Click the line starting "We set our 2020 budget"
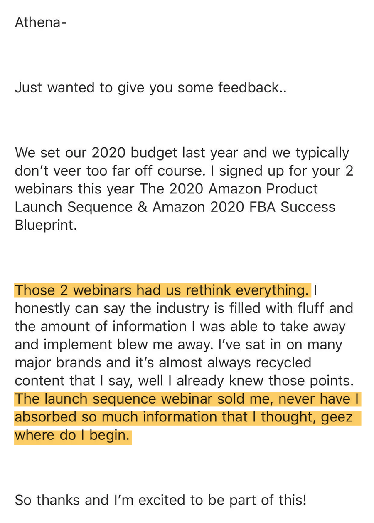 pos(182,153)
